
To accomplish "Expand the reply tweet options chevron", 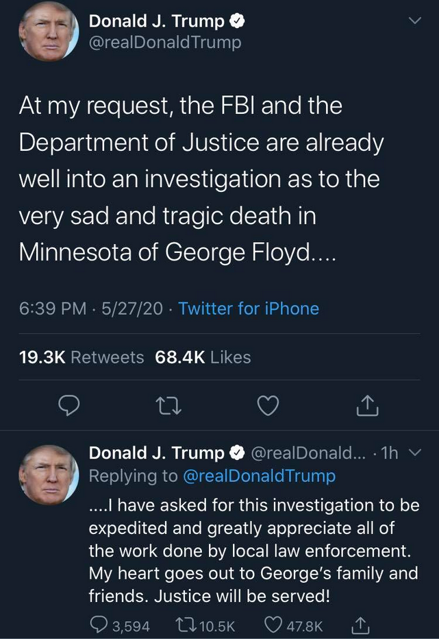I will [414, 452].
